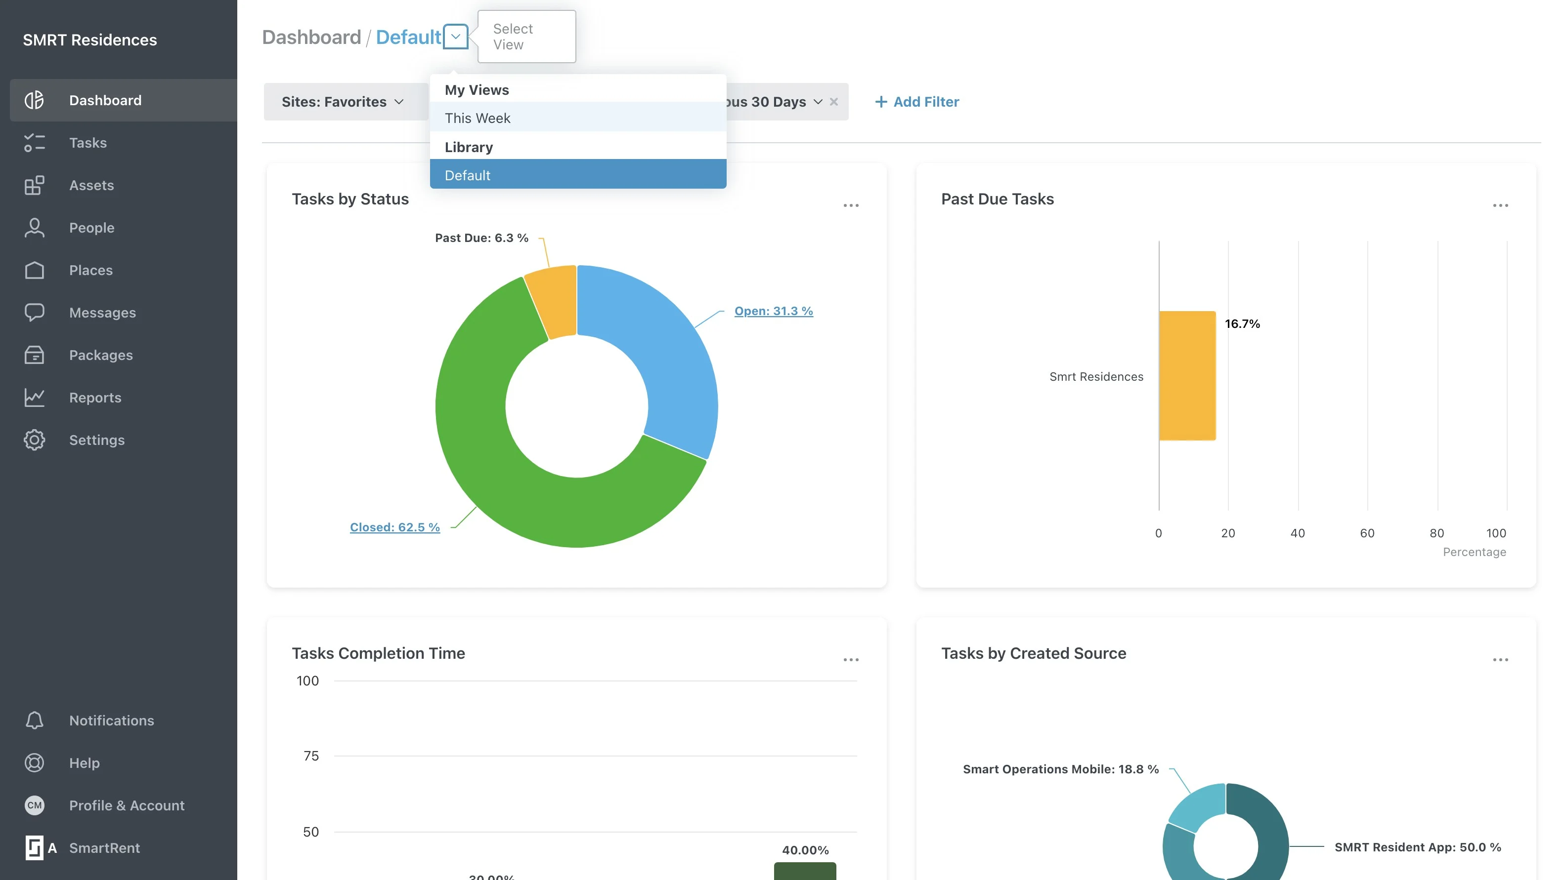This screenshot has width=1566, height=880.
Task: Open Tasks by Status more options menu
Action: point(851,205)
